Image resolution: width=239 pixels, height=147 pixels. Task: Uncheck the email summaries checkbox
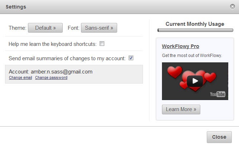pyautogui.click(x=131, y=58)
